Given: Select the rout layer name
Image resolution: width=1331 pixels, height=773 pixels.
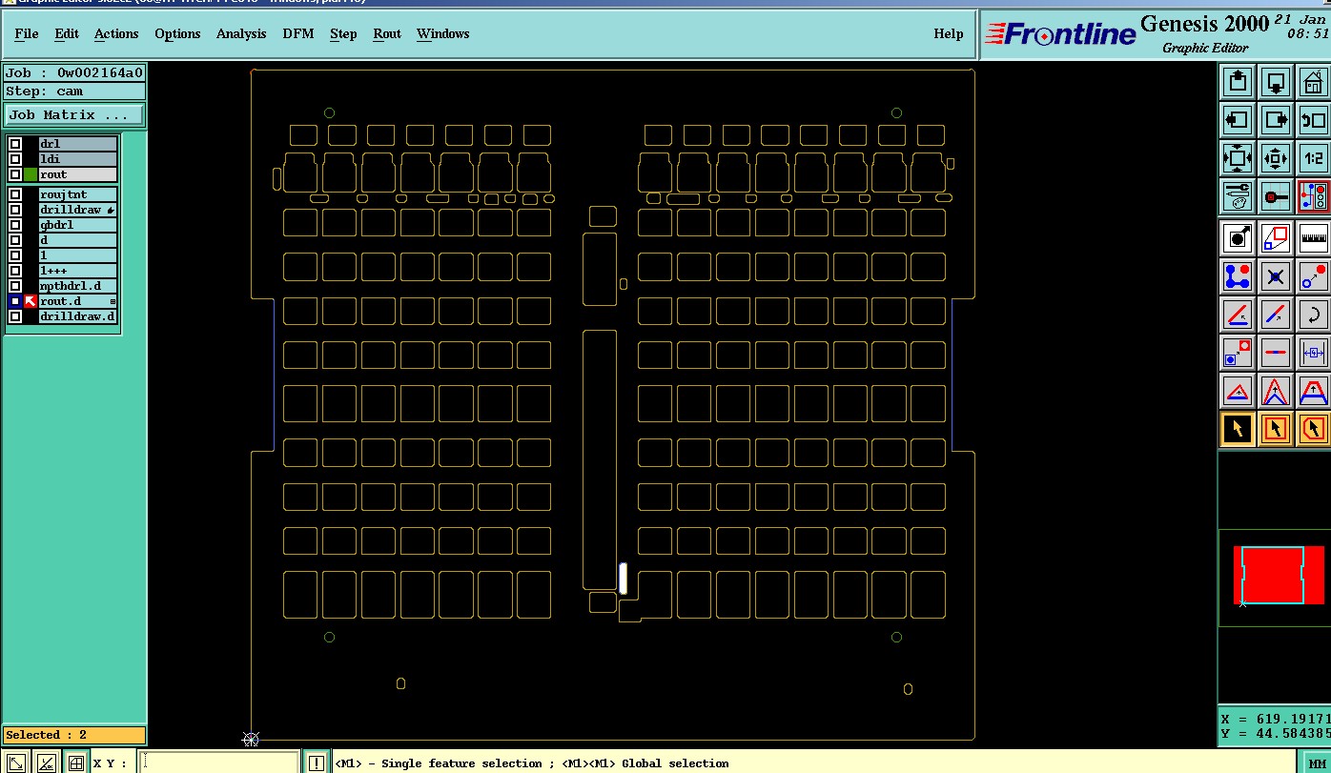Looking at the screenshot, I should pos(78,174).
